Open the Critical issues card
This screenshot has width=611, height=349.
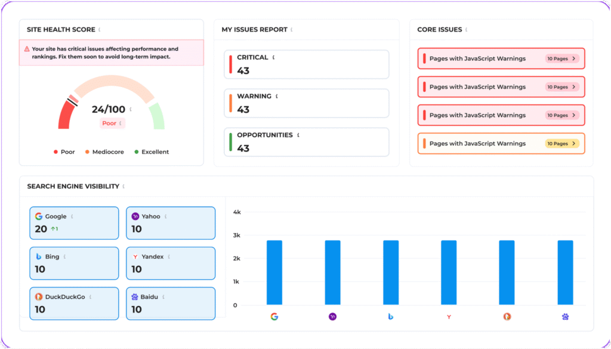pos(306,64)
